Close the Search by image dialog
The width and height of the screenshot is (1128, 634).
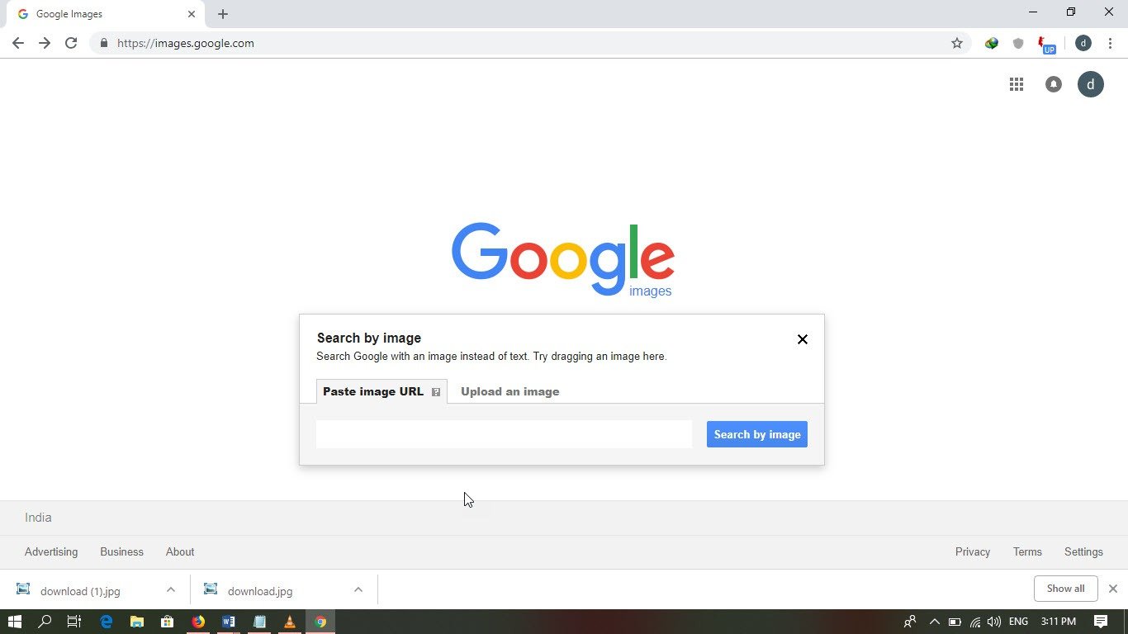pos(802,339)
